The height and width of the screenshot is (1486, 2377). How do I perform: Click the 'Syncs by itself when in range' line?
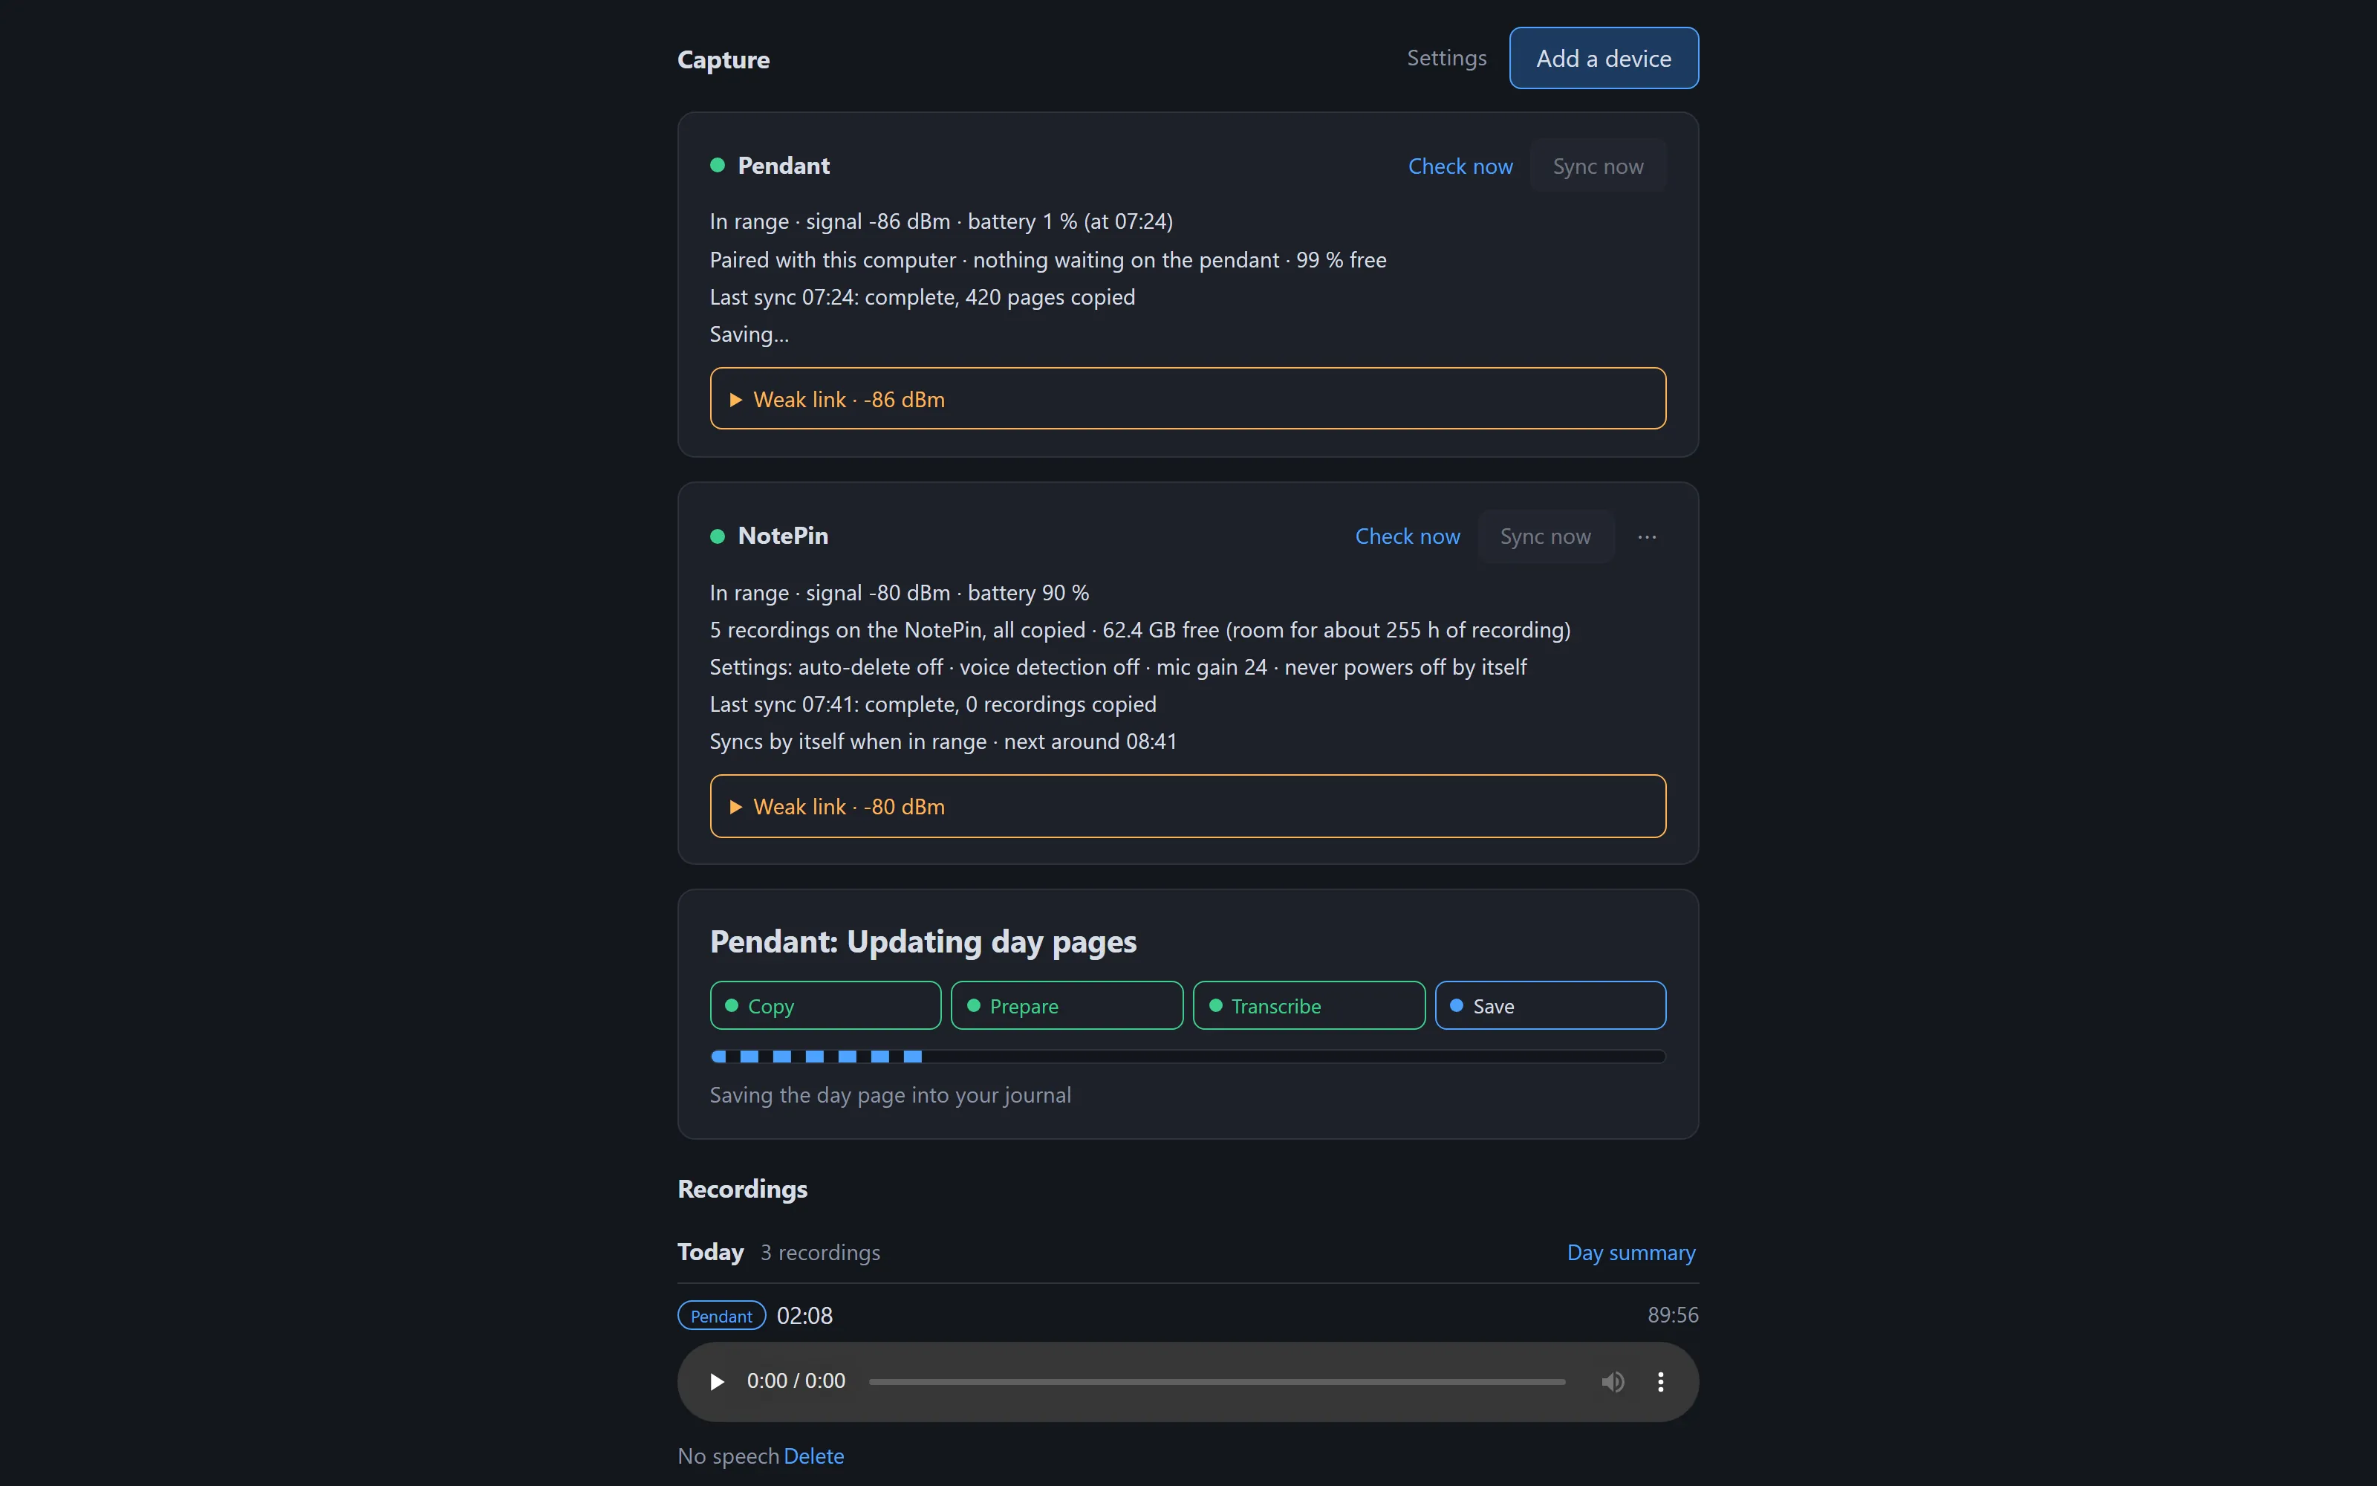pyautogui.click(x=943, y=741)
